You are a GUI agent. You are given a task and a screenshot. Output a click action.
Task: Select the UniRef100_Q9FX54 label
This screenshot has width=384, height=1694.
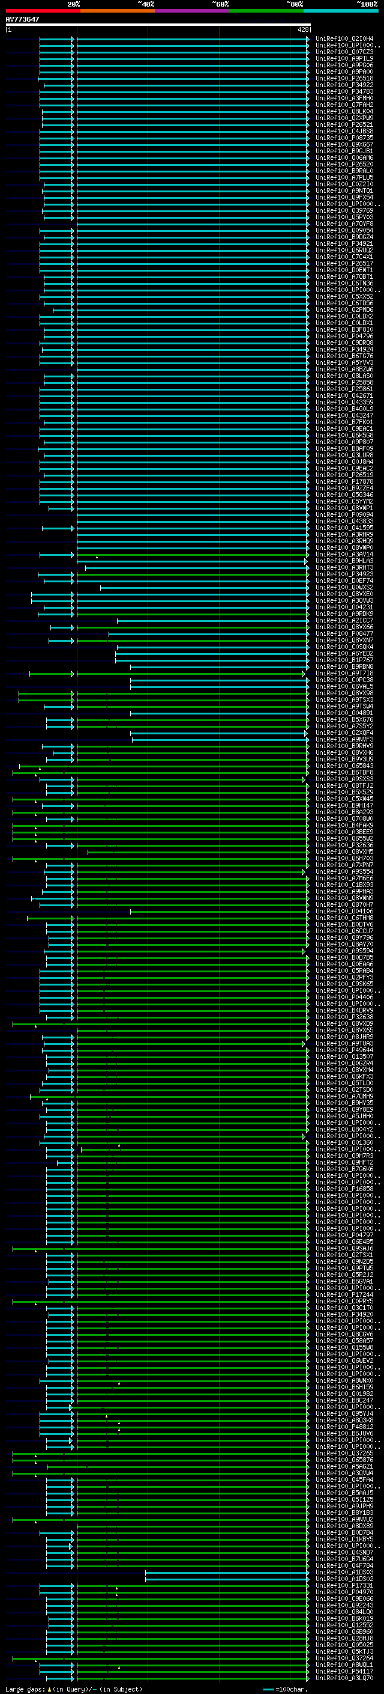[x=344, y=197]
